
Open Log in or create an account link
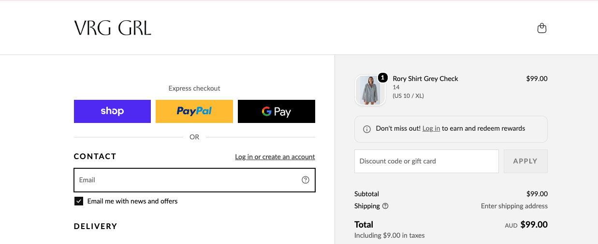(x=275, y=157)
